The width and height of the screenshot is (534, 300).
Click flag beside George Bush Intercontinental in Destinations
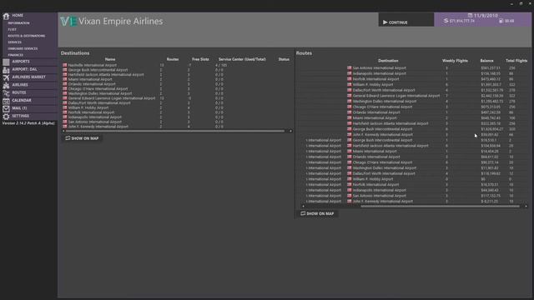pyautogui.click(x=65, y=70)
